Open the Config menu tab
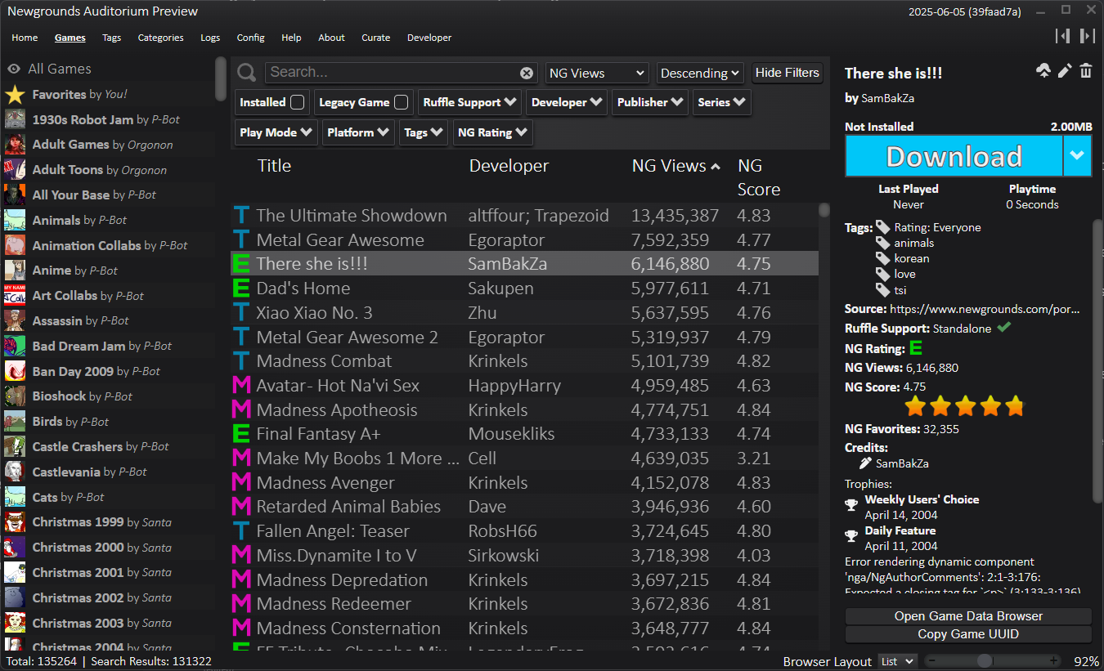The image size is (1104, 671). click(x=250, y=38)
